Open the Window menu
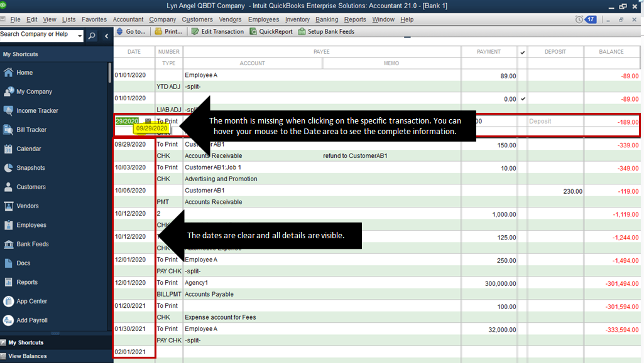 pyautogui.click(x=383, y=19)
